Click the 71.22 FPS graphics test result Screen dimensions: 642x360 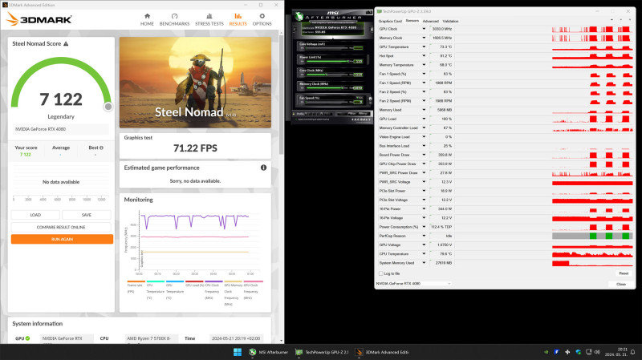coord(195,148)
